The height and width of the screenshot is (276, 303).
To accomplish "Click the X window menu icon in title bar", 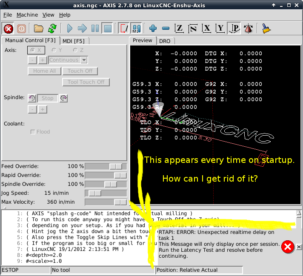I will 6,4.
